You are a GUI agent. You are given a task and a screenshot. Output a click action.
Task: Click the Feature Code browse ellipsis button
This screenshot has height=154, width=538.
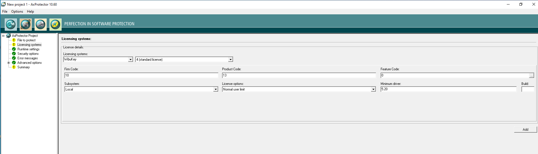click(x=532, y=76)
